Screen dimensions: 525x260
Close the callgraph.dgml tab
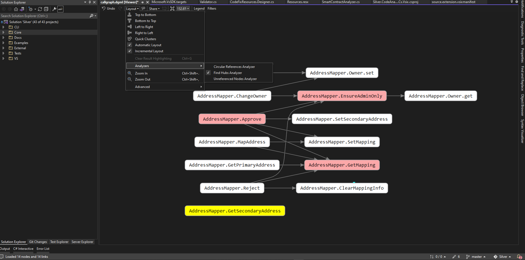coord(148,2)
